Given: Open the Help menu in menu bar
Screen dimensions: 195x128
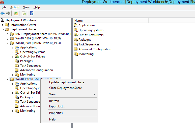Looking at the screenshot, I should point(37,7).
